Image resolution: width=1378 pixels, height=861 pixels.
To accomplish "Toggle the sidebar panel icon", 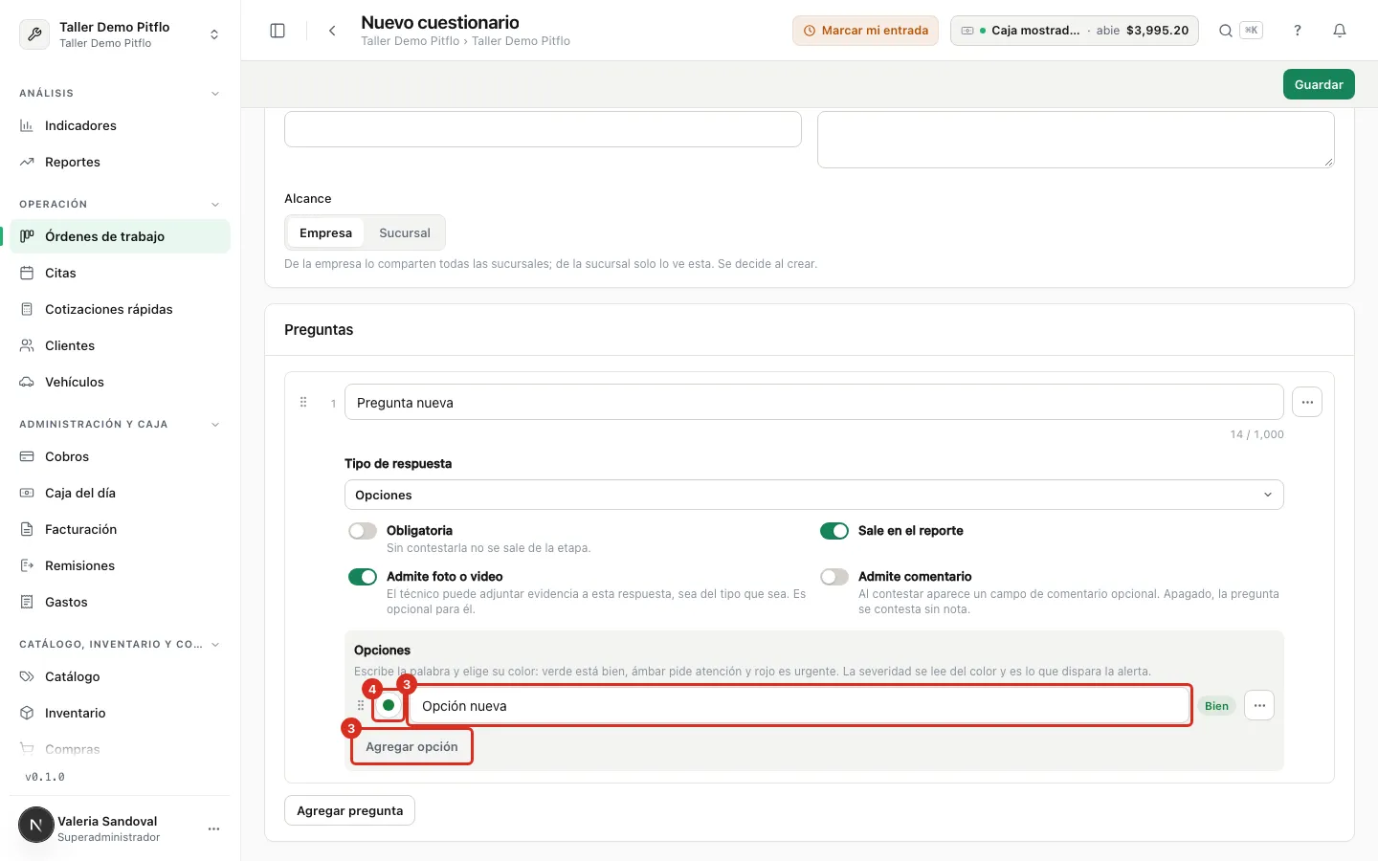I will pyautogui.click(x=278, y=31).
